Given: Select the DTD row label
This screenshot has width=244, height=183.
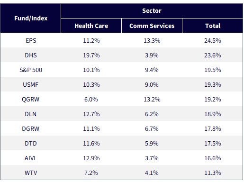Looking at the screenshot, I should point(31,144).
